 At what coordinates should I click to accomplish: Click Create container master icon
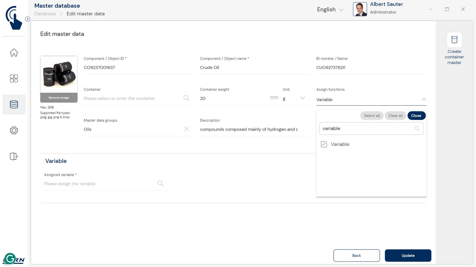(454, 40)
